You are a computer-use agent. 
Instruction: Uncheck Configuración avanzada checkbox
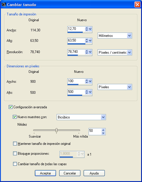tap(10, 107)
